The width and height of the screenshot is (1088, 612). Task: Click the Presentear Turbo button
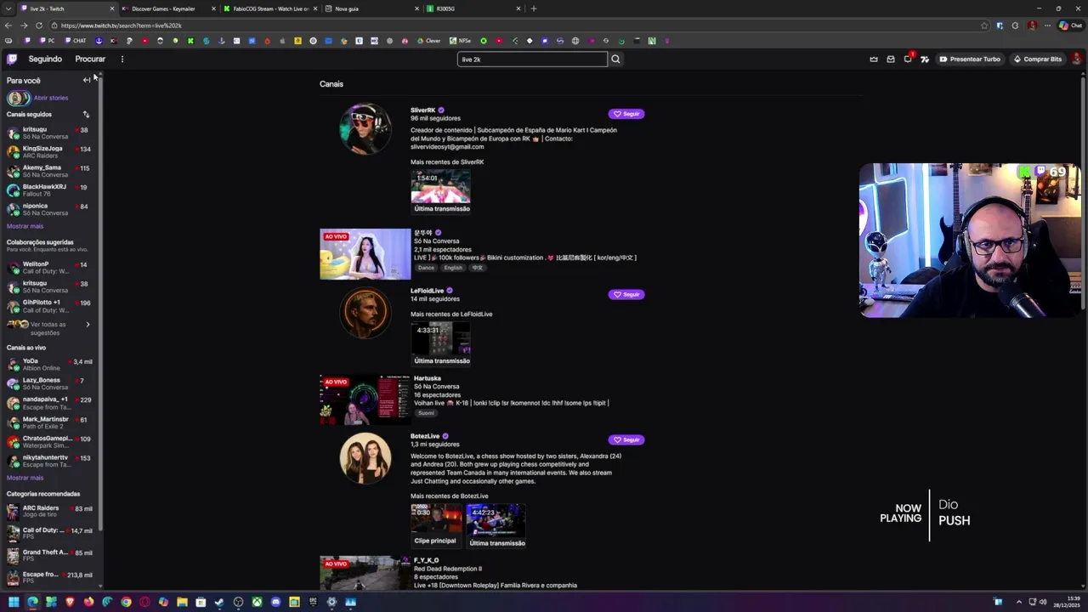(970, 59)
